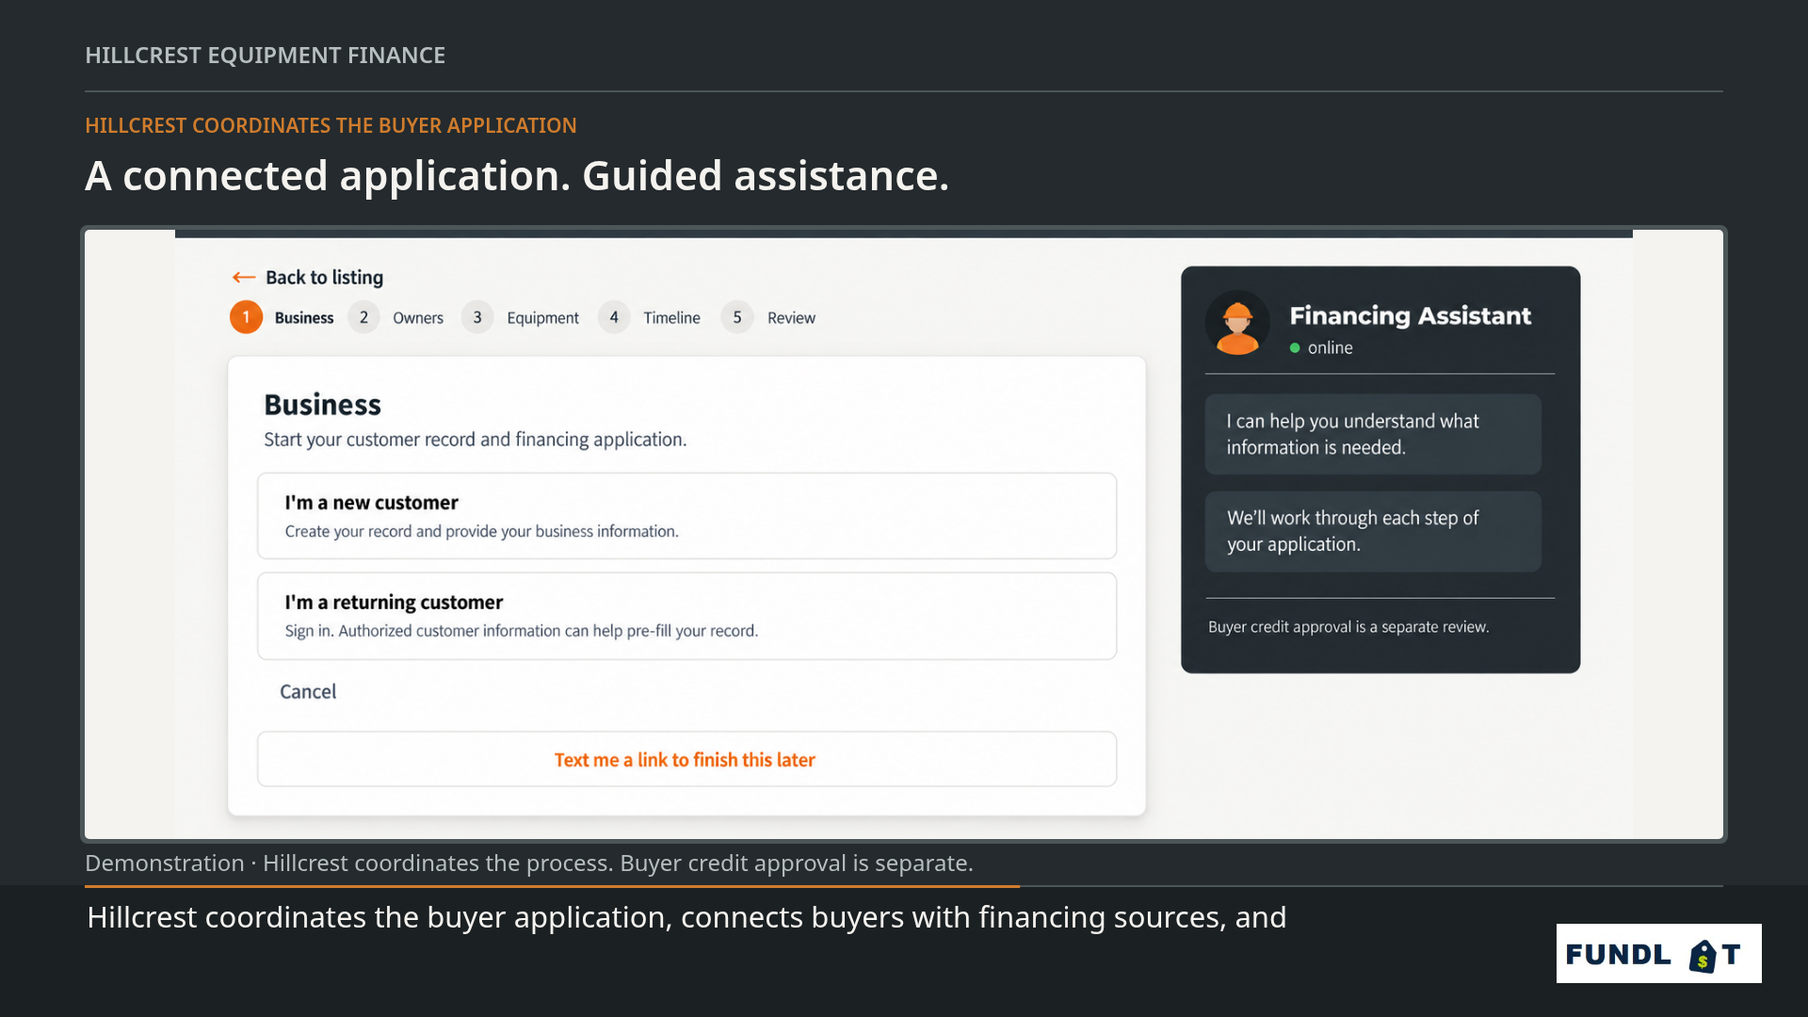1808x1017 pixels.
Task: Open the Back to listing link
Action: pos(324,277)
